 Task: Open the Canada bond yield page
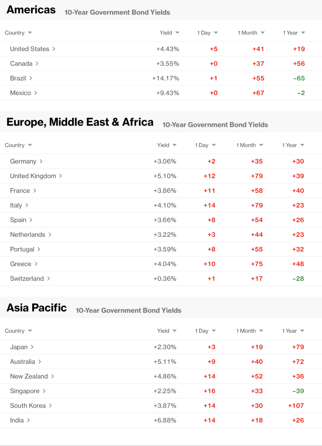click(x=21, y=64)
